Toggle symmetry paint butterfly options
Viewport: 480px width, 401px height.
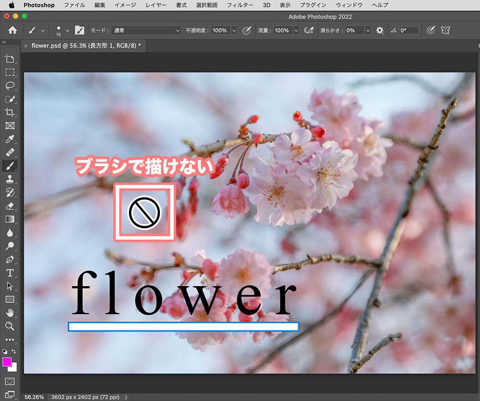pyautogui.click(x=445, y=30)
